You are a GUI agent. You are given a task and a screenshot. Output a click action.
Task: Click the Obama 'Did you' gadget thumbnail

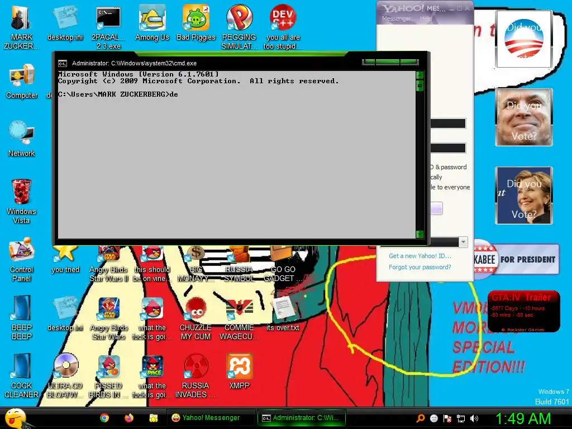click(523, 39)
